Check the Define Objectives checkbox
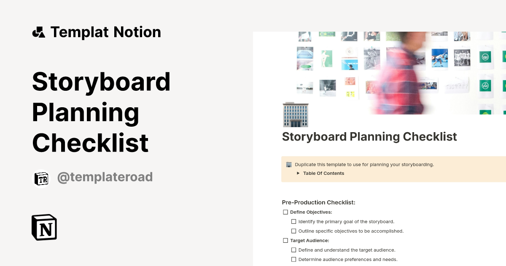The height and width of the screenshot is (266, 506). pos(285,212)
